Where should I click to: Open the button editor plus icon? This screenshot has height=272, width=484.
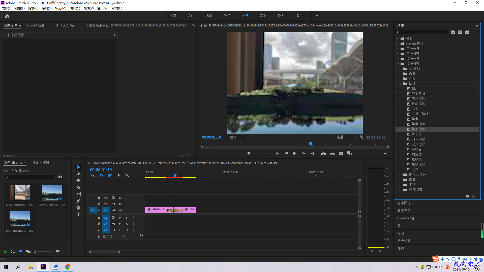[x=385, y=154]
